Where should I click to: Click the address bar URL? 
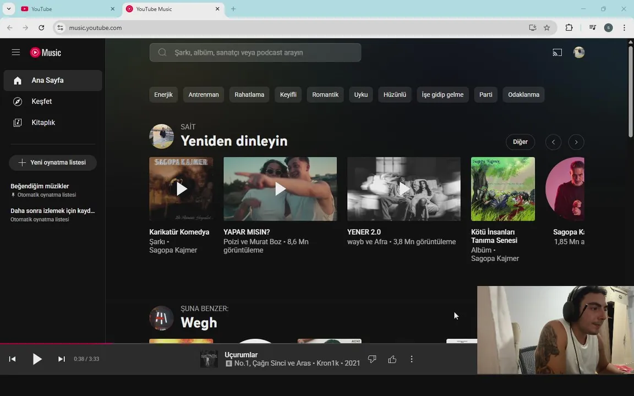tap(95, 28)
